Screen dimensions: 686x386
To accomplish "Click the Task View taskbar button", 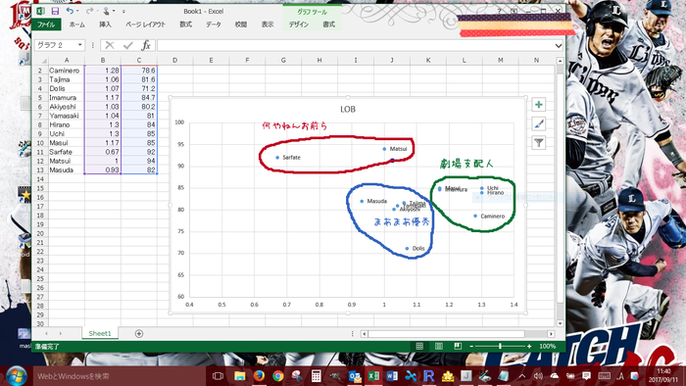I will pos(218,376).
